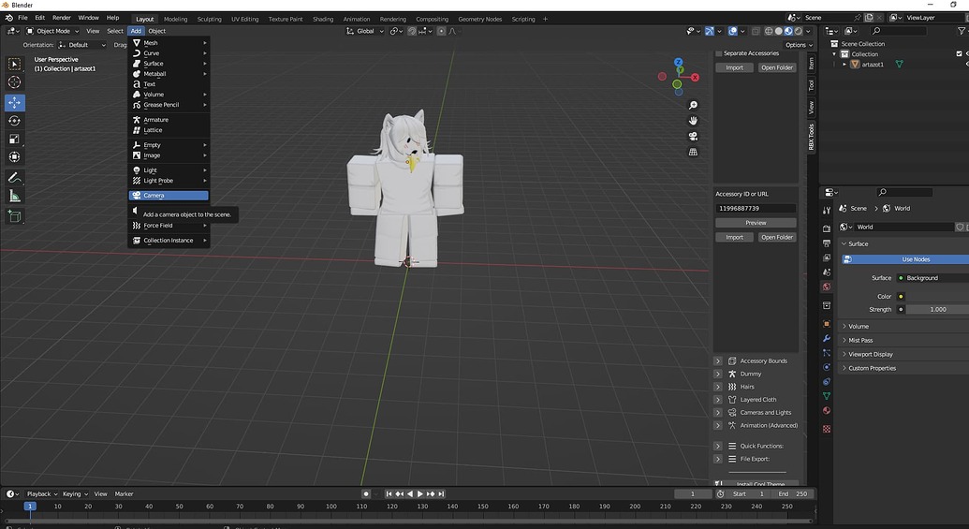Click the Add Cube tool icon

click(x=14, y=216)
